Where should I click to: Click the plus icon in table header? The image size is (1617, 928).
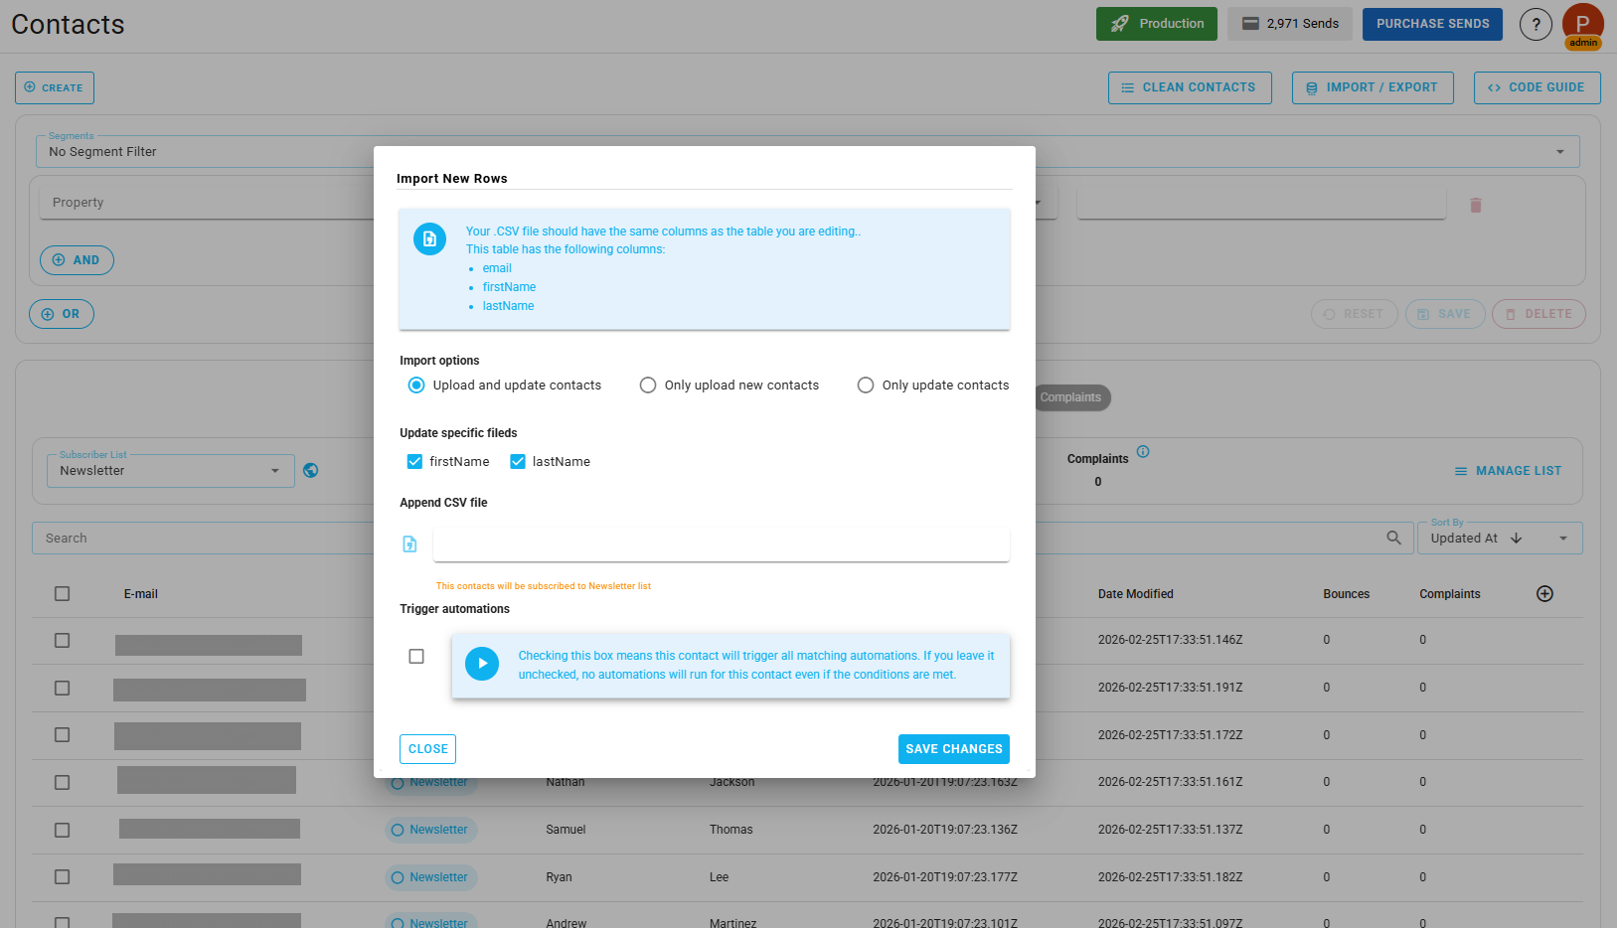pos(1544,593)
